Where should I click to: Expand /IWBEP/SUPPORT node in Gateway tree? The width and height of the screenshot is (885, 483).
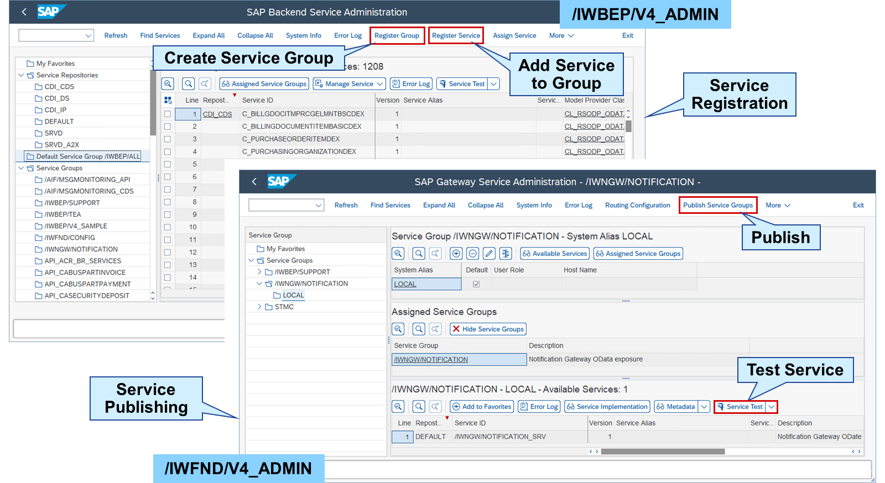pyautogui.click(x=259, y=272)
